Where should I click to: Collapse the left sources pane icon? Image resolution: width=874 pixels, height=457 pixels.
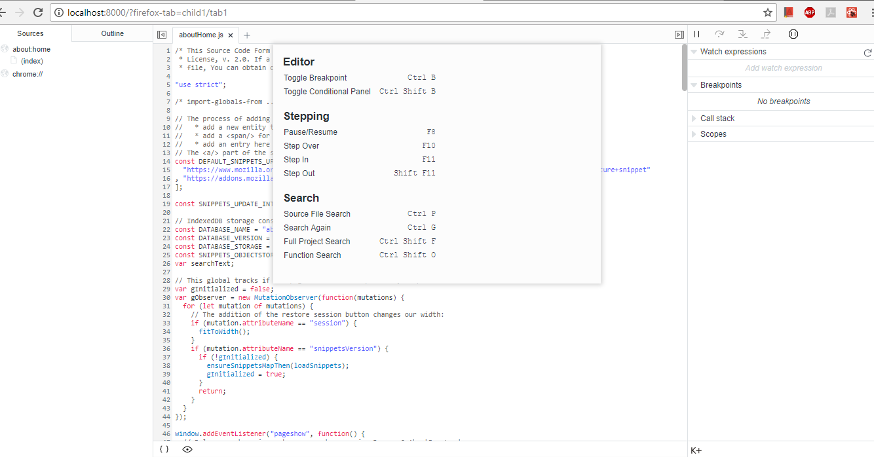click(162, 35)
